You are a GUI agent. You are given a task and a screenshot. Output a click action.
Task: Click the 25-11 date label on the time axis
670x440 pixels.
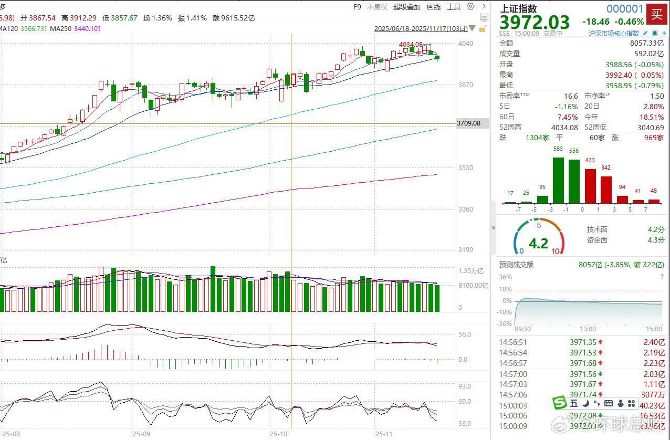pos(384,434)
